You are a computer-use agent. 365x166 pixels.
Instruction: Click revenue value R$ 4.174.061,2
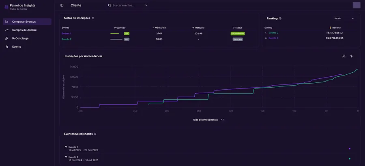[x=335, y=33]
